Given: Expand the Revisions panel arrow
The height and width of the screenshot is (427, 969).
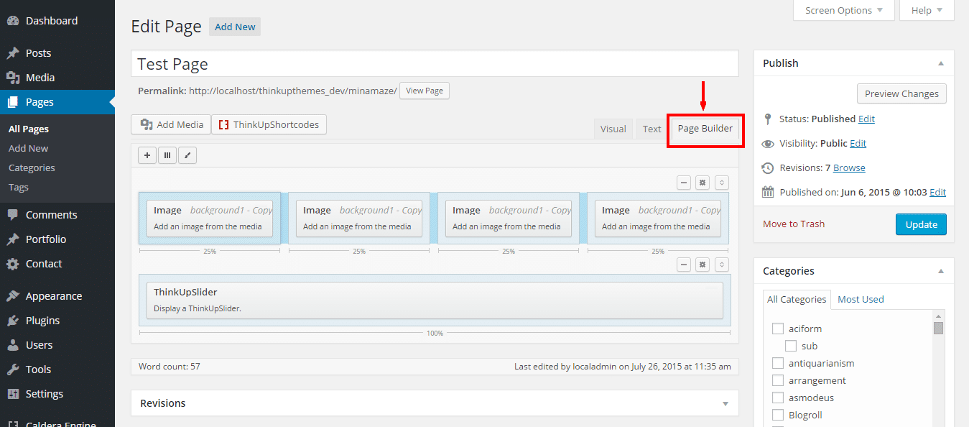Looking at the screenshot, I should (725, 404).
